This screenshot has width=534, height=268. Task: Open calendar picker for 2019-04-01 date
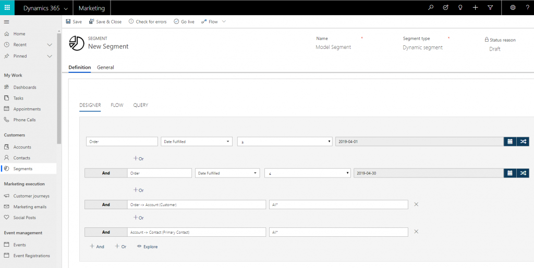click(510, 142)
